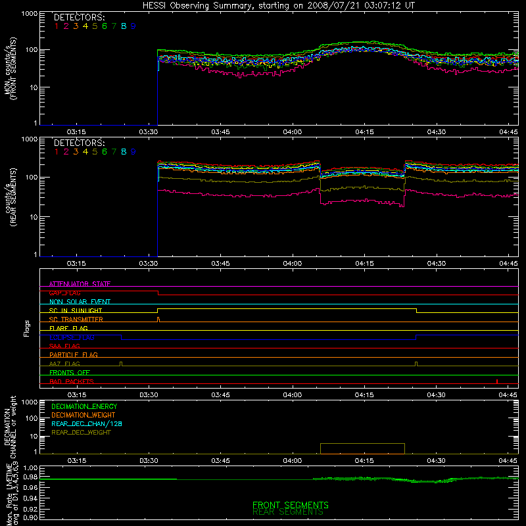Click detector 2 in the front segments legend
526x526 pixels.
coord(66,26)
